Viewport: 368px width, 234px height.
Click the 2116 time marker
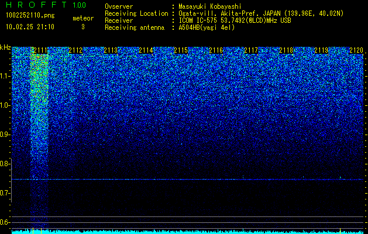click(216, 50)
